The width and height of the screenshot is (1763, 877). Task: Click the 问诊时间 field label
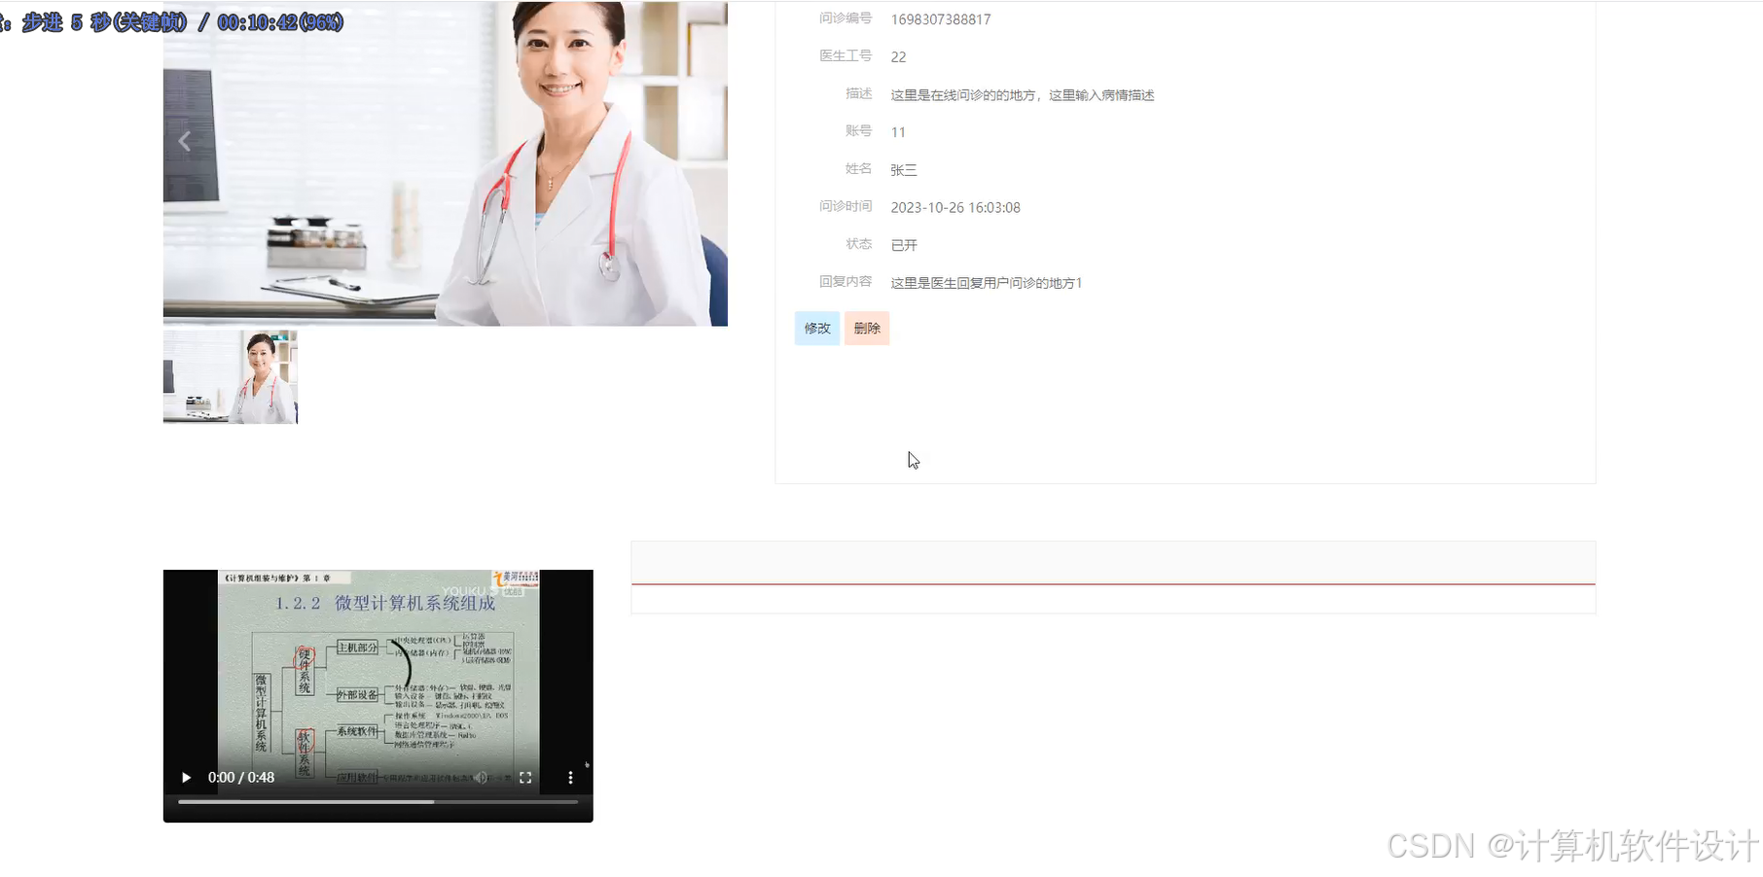(846, 207)
